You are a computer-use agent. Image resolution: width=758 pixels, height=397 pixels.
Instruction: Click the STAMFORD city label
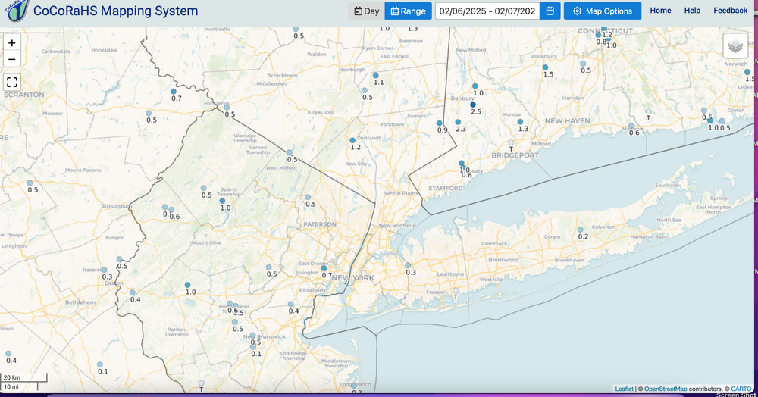(x=445, y=189)
